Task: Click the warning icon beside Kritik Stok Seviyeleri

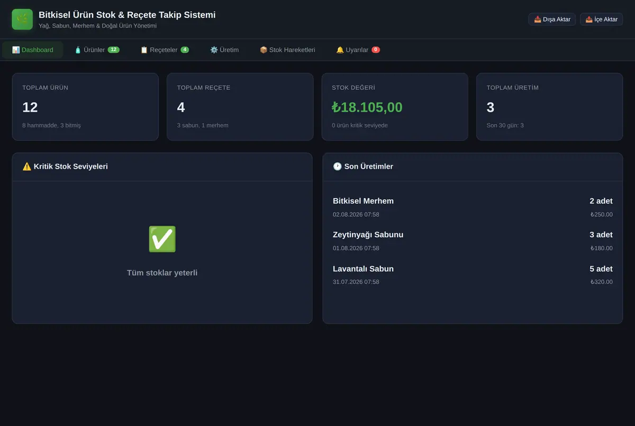Action: [27, 166]
